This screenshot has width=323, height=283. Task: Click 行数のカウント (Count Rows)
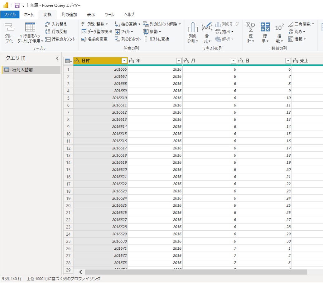tap(60, 39)
